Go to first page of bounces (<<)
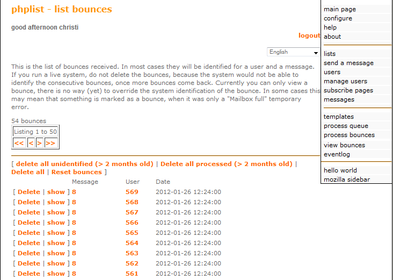Viewport: 393px width, 280px height. click(x=19, y=143)
